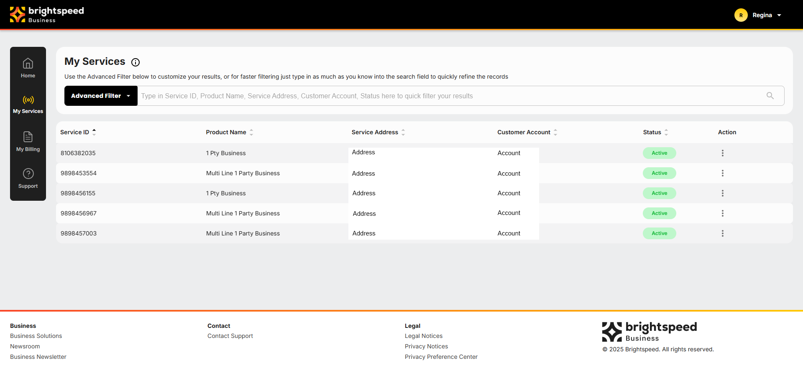
Task: Click the info icon beside My Services
Action: (136, 62)
